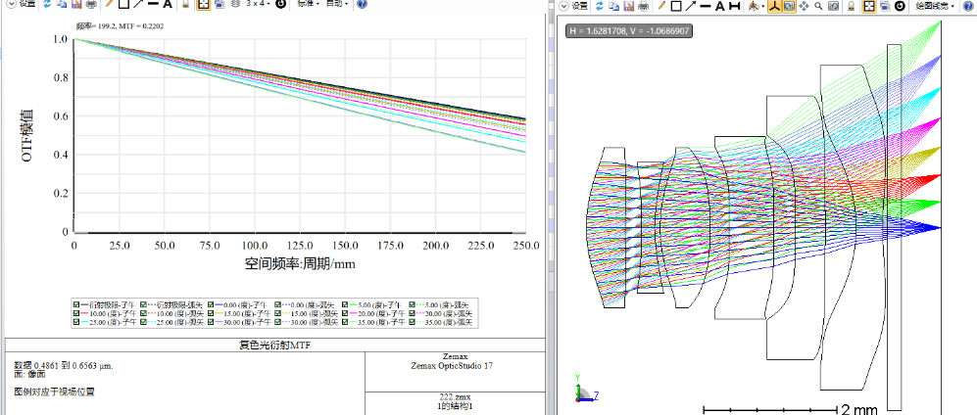Click the zoom magnifier icon in layout toolbar
The image size is (977, 415).
[x=817, y=6]
